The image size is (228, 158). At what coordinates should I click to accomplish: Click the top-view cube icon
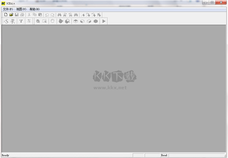coord(75,21)
